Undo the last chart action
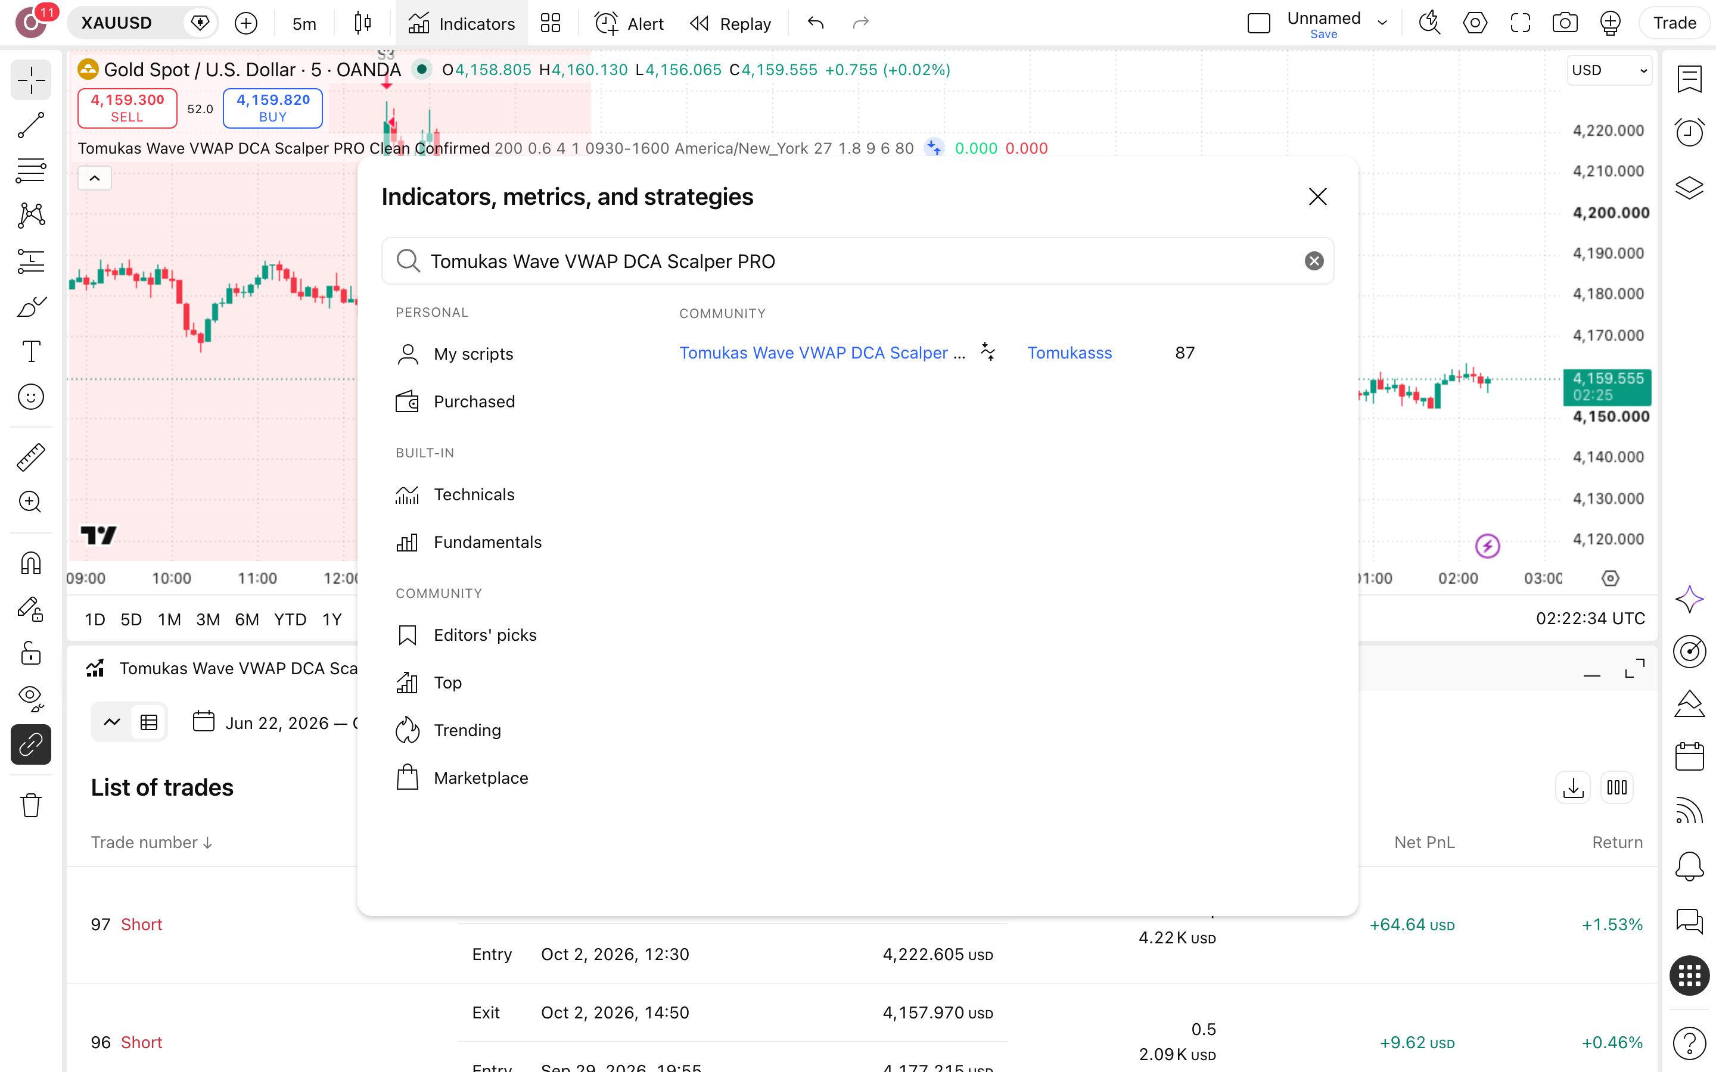This screenshot has width=1716, height=1072. click(816, 23)
